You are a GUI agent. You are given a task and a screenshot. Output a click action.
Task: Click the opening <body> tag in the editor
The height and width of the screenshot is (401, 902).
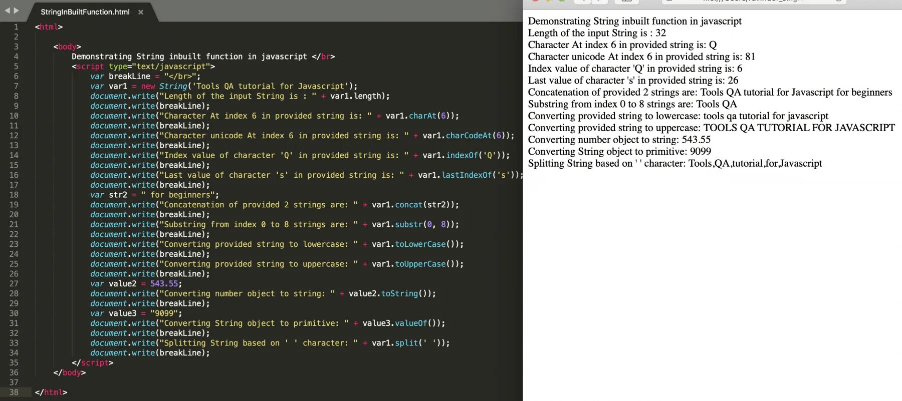coord(67,47)
